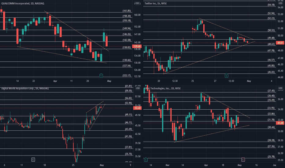Image resolution: width=285 pixels, height=168 pixels.
Task: Select the (37.81) level label
Action: pyautogui.click(x=128, y=147)
